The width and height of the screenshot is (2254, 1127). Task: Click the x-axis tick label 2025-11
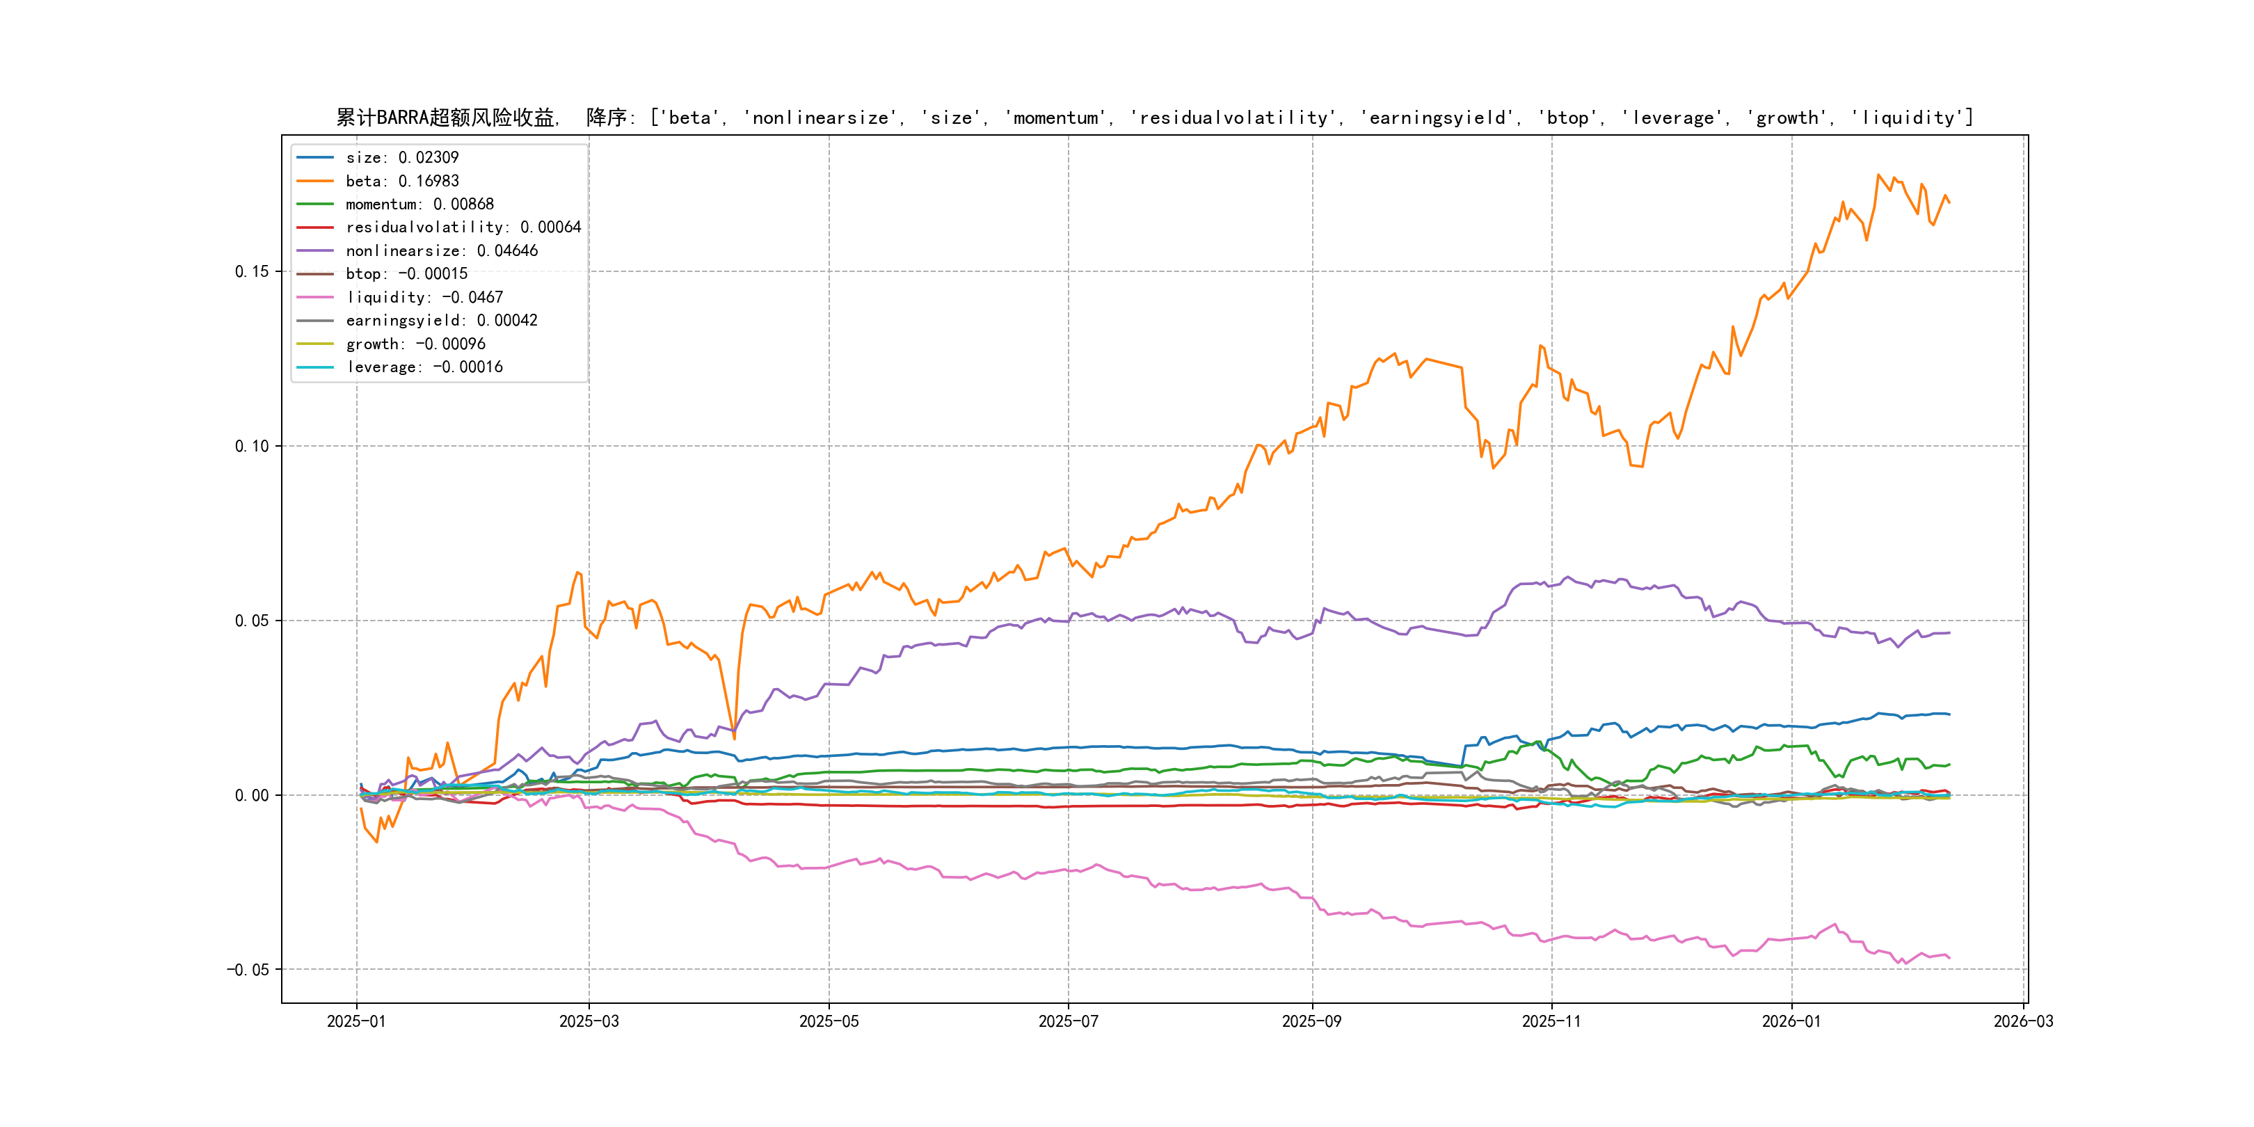click(x=1551, y=1021)
